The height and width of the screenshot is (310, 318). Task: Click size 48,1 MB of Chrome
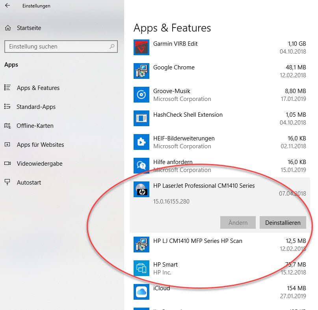tap(296, 67)
